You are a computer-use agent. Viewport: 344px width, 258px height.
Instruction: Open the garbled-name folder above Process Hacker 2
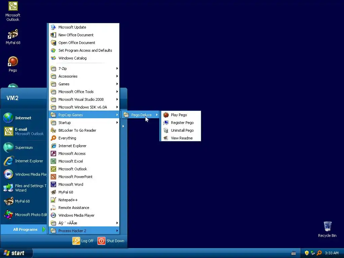pos(84,223)
